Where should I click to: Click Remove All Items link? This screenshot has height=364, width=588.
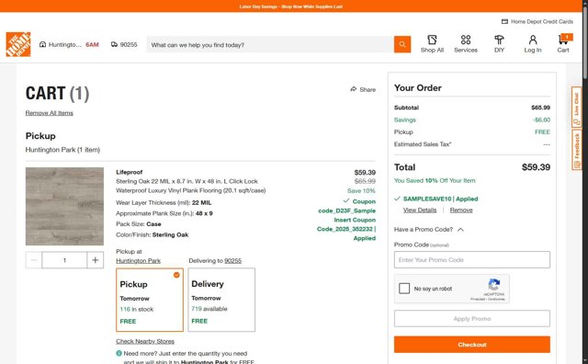pos(49,113)
